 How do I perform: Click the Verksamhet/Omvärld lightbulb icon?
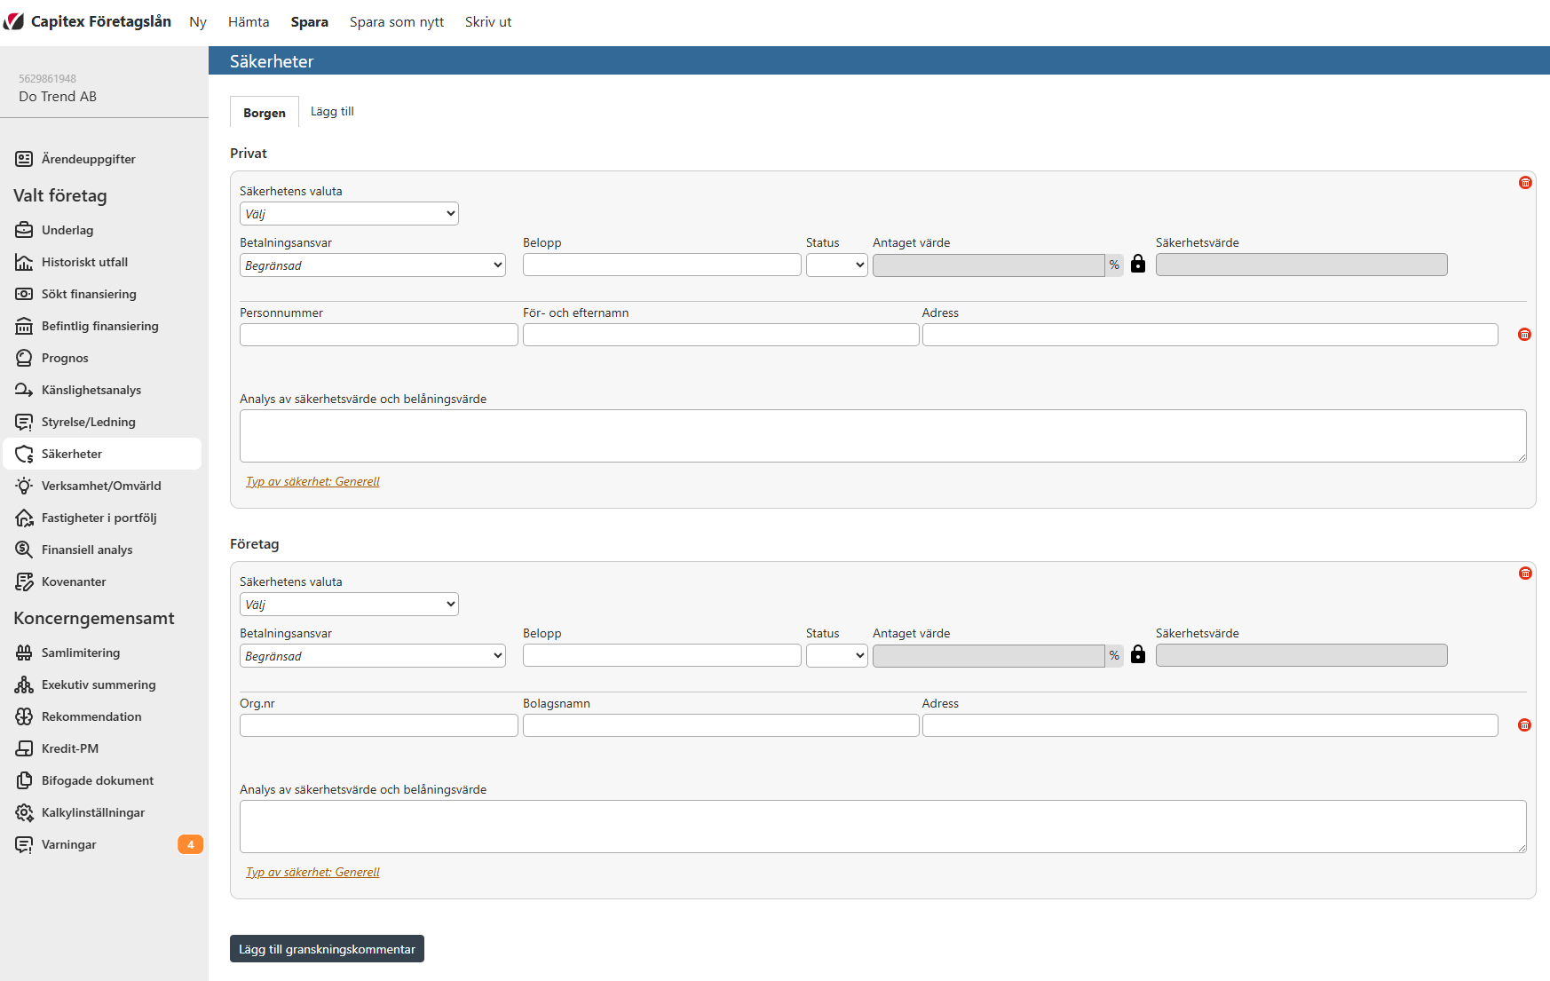(x=24, y=486)
